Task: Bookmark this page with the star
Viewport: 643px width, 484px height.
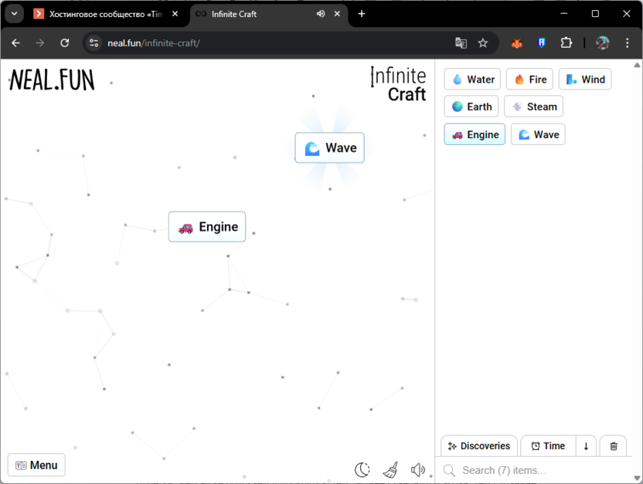Action: click(x=483, y=43)
